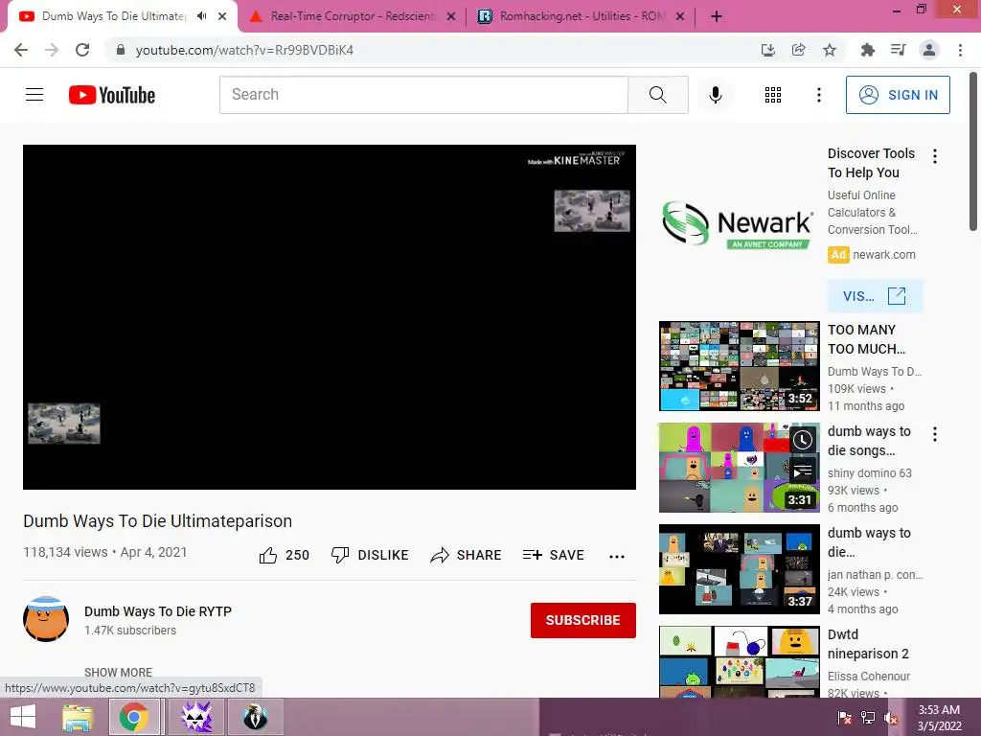
Task: Add dumb ways to die songs video to queue
Action: point(803,471)
